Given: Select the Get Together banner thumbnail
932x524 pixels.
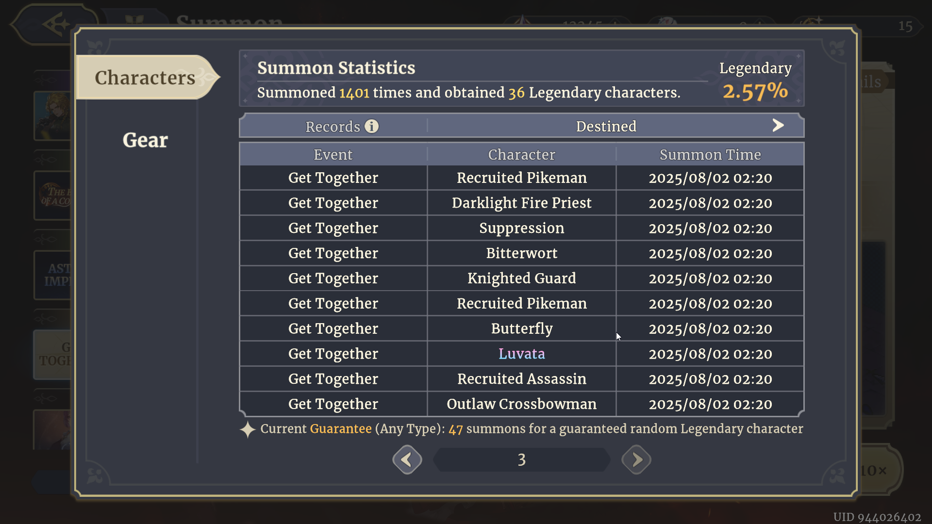Looking at the screenshot, I should pyautogui.click(x=53, y=354).
